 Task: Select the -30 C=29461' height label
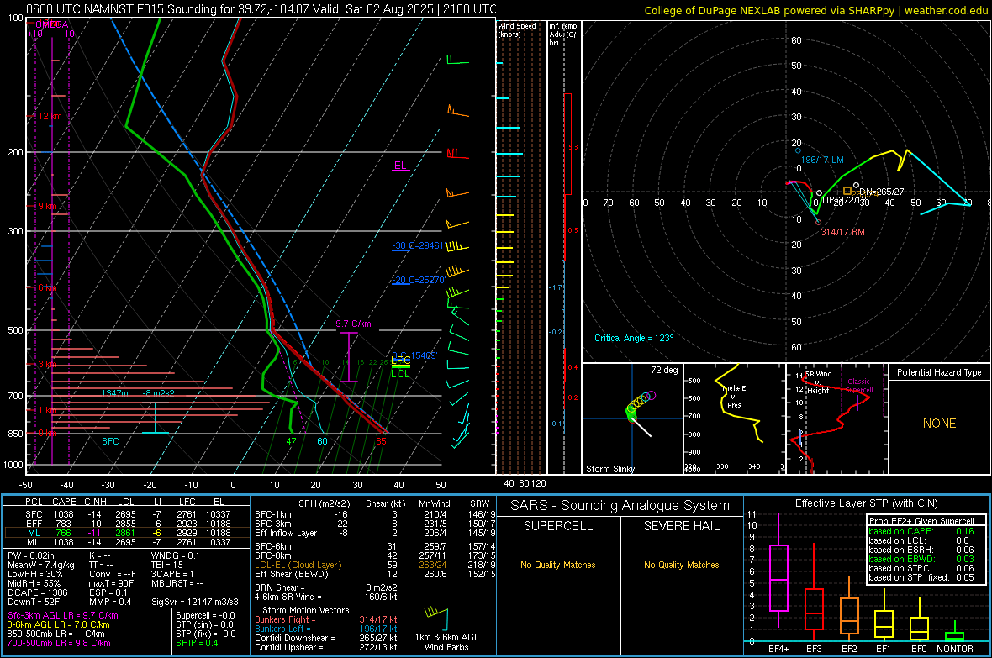(x=418, y=245)
